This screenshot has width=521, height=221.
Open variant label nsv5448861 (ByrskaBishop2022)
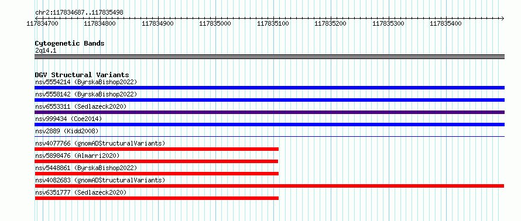pyautogui.click(x=85, y=168)
